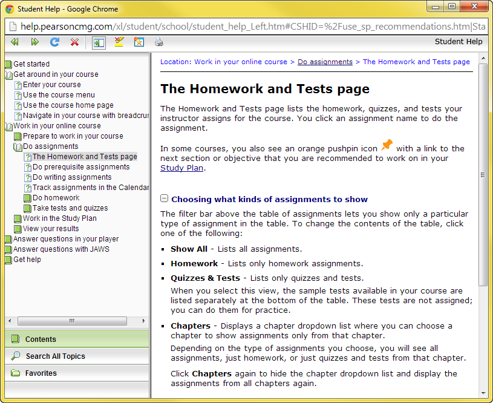This screenshot has height=403, width=493.
Task: Open the Use the course menu topic
Action: pos(54,95)
